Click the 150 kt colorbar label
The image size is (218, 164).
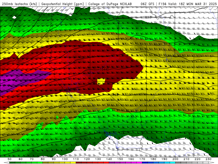[x=120, y=159]
